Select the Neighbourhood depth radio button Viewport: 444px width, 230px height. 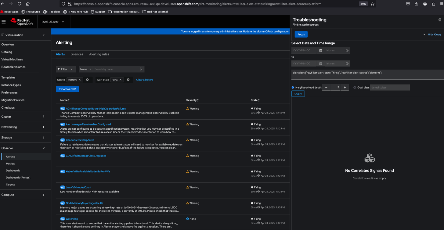coord(293,88)
